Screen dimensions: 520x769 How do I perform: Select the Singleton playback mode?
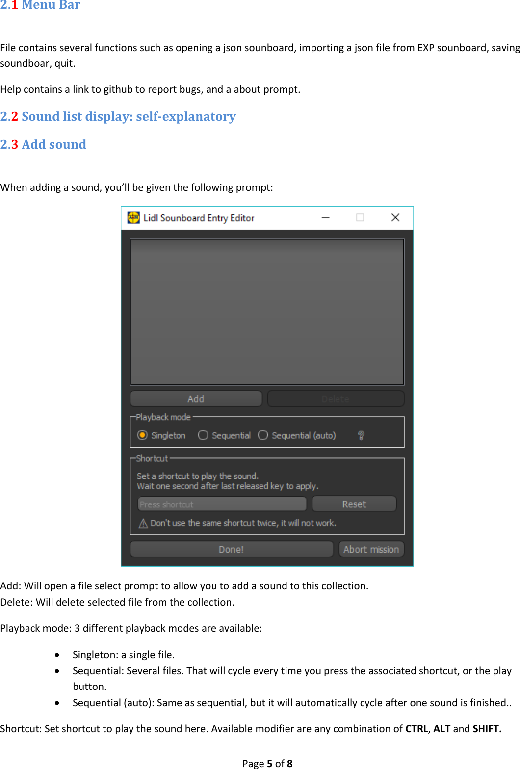[x=161, y=435]
